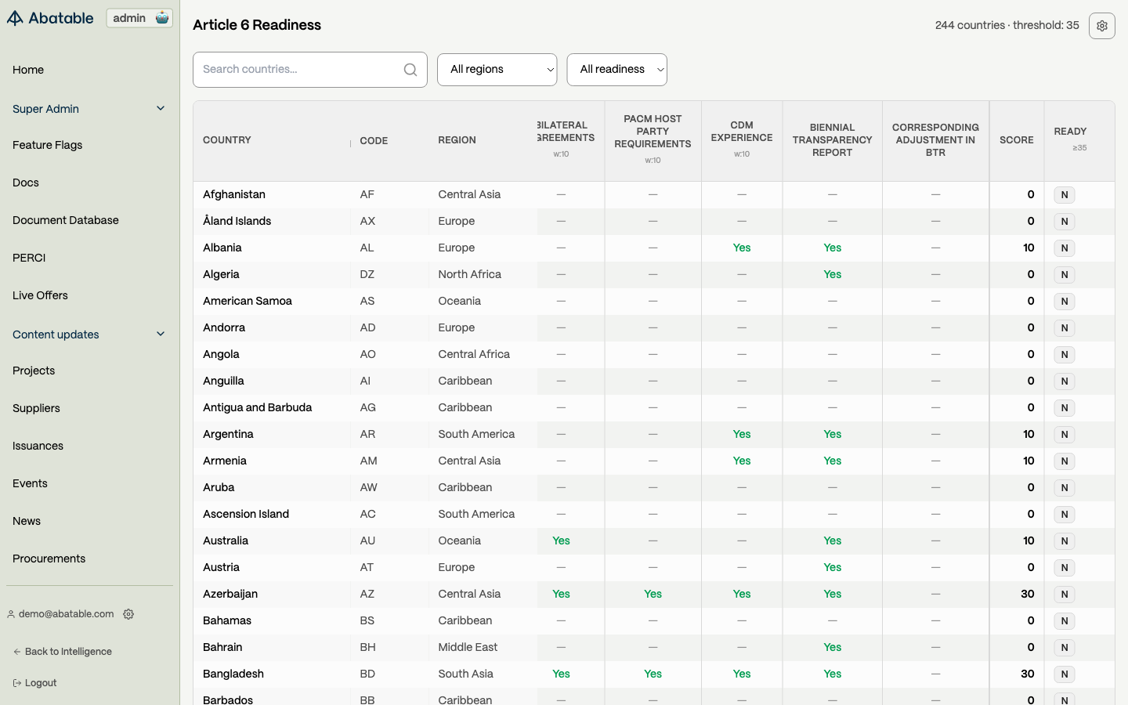Sort table by the Score column header
1128x705 pixels.
pos(1016,140)
